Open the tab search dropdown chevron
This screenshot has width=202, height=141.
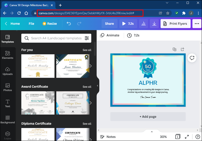[x=167, y=3]
